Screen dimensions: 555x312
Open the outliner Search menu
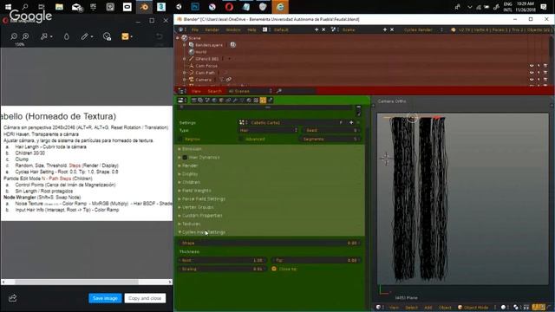214,91
